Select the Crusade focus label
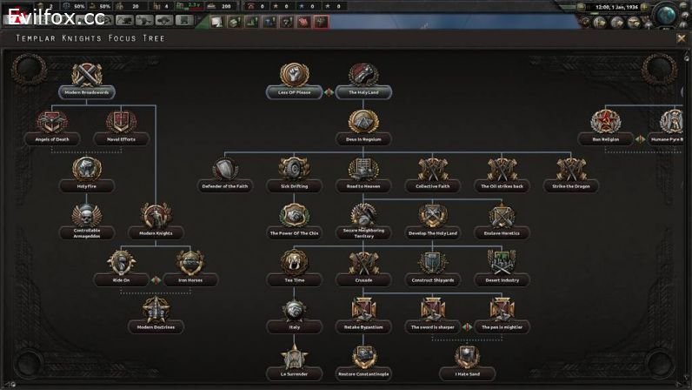Screen dimensions: 692x390 pos(363,280)
